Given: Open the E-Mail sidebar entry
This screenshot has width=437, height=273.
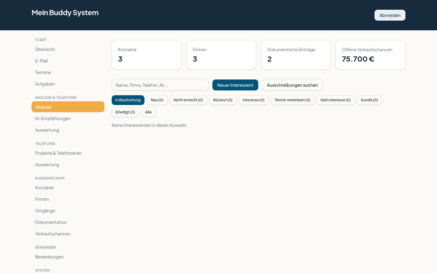Looking at the screenshot, I should [68, 61].
